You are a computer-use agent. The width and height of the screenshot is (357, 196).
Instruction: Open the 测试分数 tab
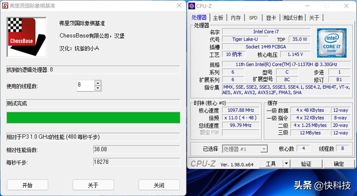[x=293, y=18]
